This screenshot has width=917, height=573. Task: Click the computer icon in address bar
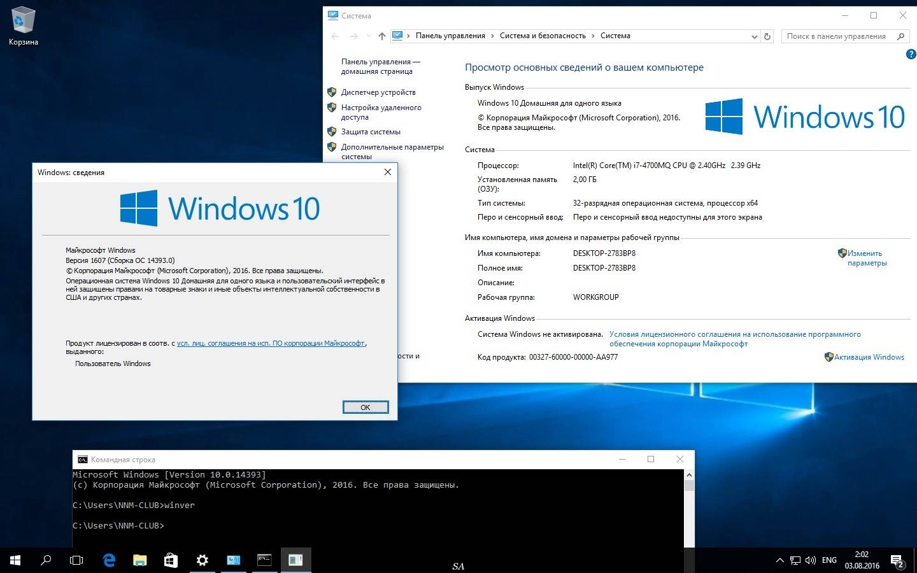(x=397, y=36)
